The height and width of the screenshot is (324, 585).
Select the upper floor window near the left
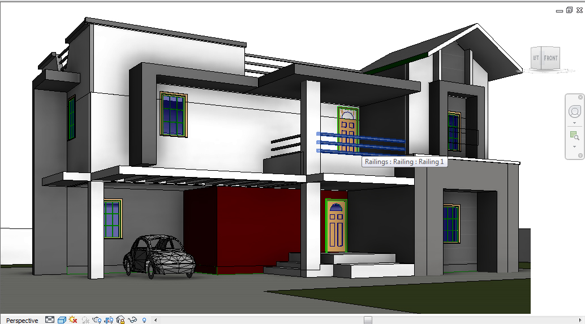pos(174,114)
